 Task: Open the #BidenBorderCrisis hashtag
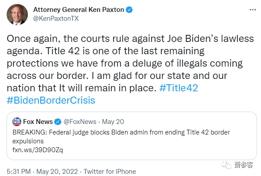51,100
